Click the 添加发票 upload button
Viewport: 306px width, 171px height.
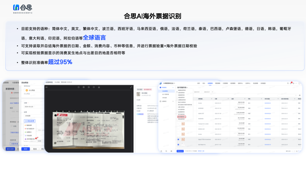pos(30,121)
